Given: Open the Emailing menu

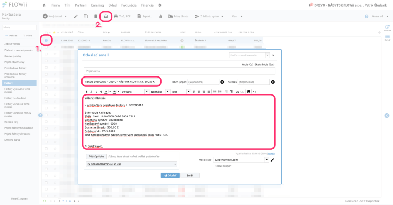Looking at the screenshot, I should click(97, 5).
